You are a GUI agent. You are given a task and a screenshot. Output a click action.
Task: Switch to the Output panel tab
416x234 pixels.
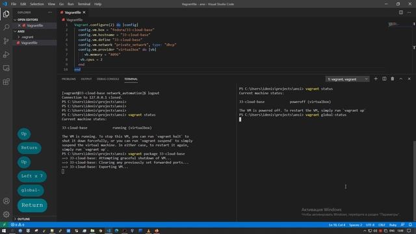pos(86,79)
